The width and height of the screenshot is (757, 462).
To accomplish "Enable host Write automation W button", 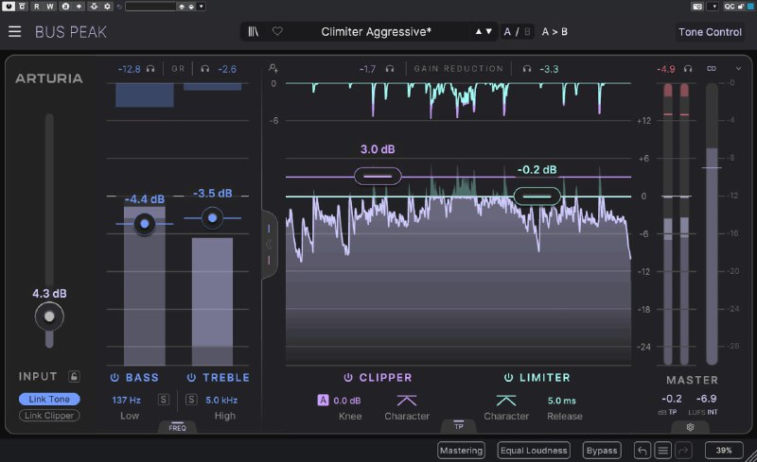I will click(50, 7).
